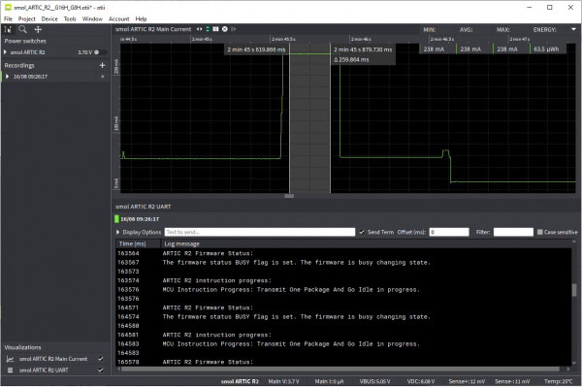Open the Project menu

(x=27, y=19)
